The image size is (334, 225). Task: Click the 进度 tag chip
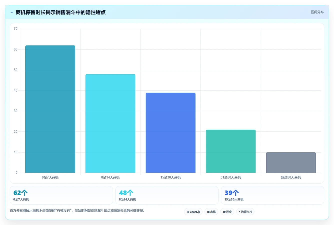[227, 212]
